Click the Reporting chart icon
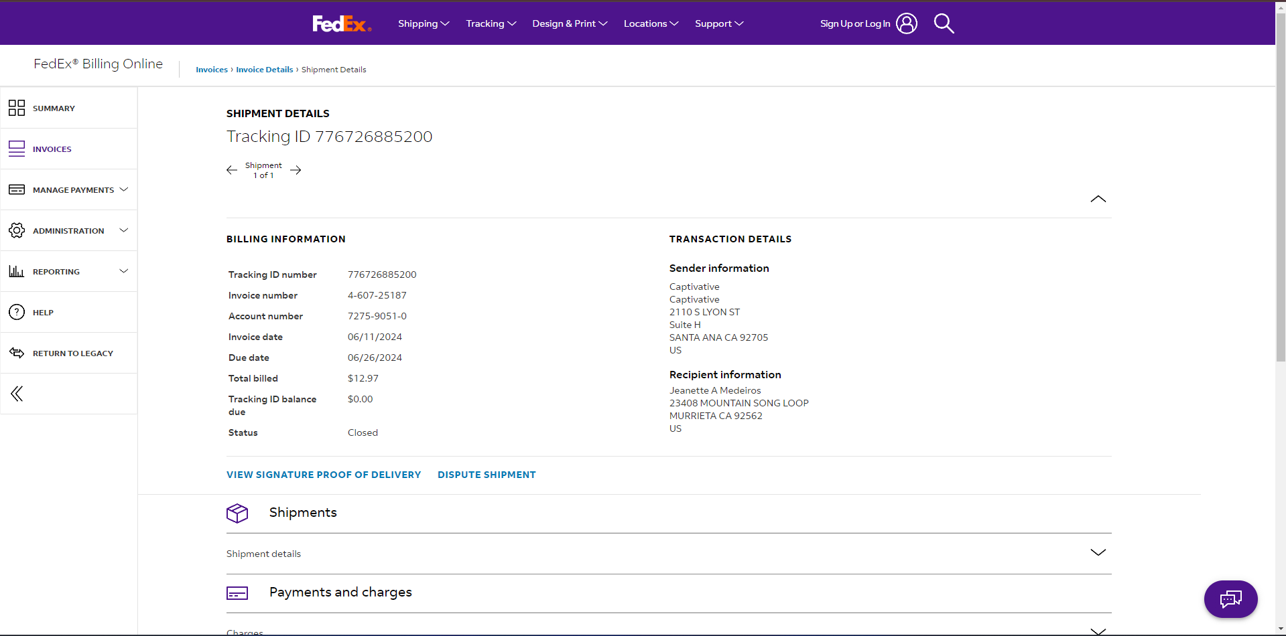Image resolution: width=1286 pixels, height=636 pixels. (17, 271)
